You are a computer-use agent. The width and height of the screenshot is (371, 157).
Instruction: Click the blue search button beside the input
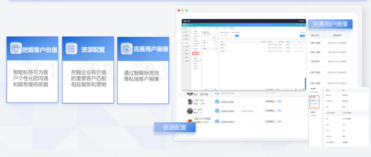[x=237, y=36]
